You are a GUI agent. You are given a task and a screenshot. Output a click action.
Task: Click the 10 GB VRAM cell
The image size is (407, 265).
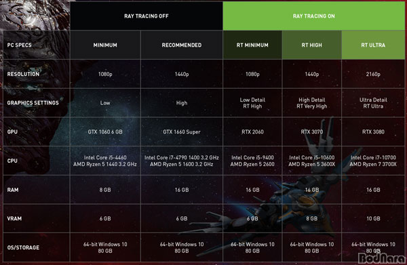373,219
